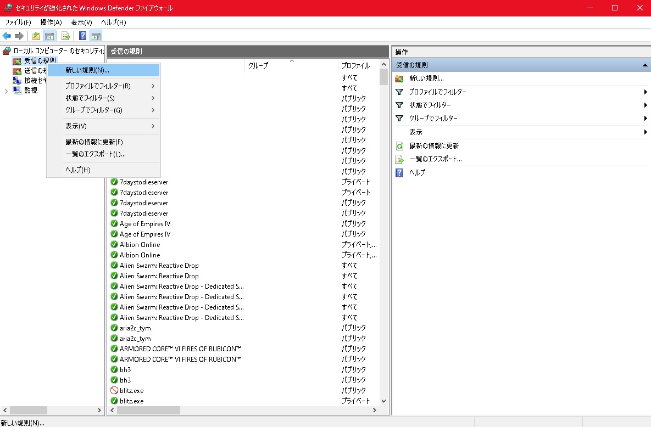Open グループでフィルター submenu arrow in the actions pane

pos(646,119)
